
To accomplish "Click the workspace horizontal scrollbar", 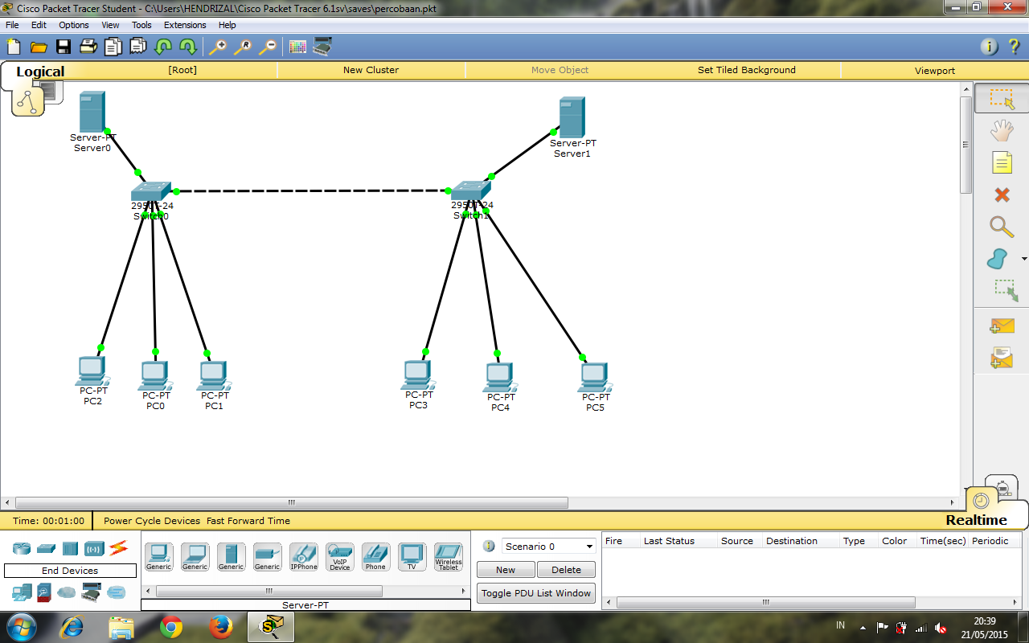I will coord(293,503).
